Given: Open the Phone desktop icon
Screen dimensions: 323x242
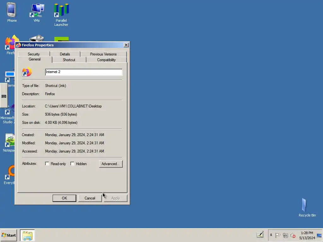Looking at the screenshot, I should 12,12.
